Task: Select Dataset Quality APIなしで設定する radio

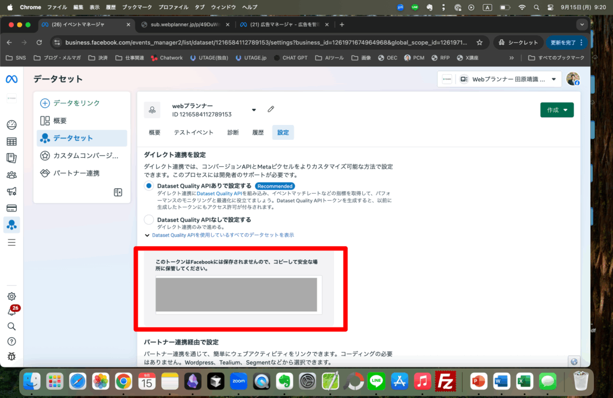Action: pyautogui.click(x=148, y=220)
